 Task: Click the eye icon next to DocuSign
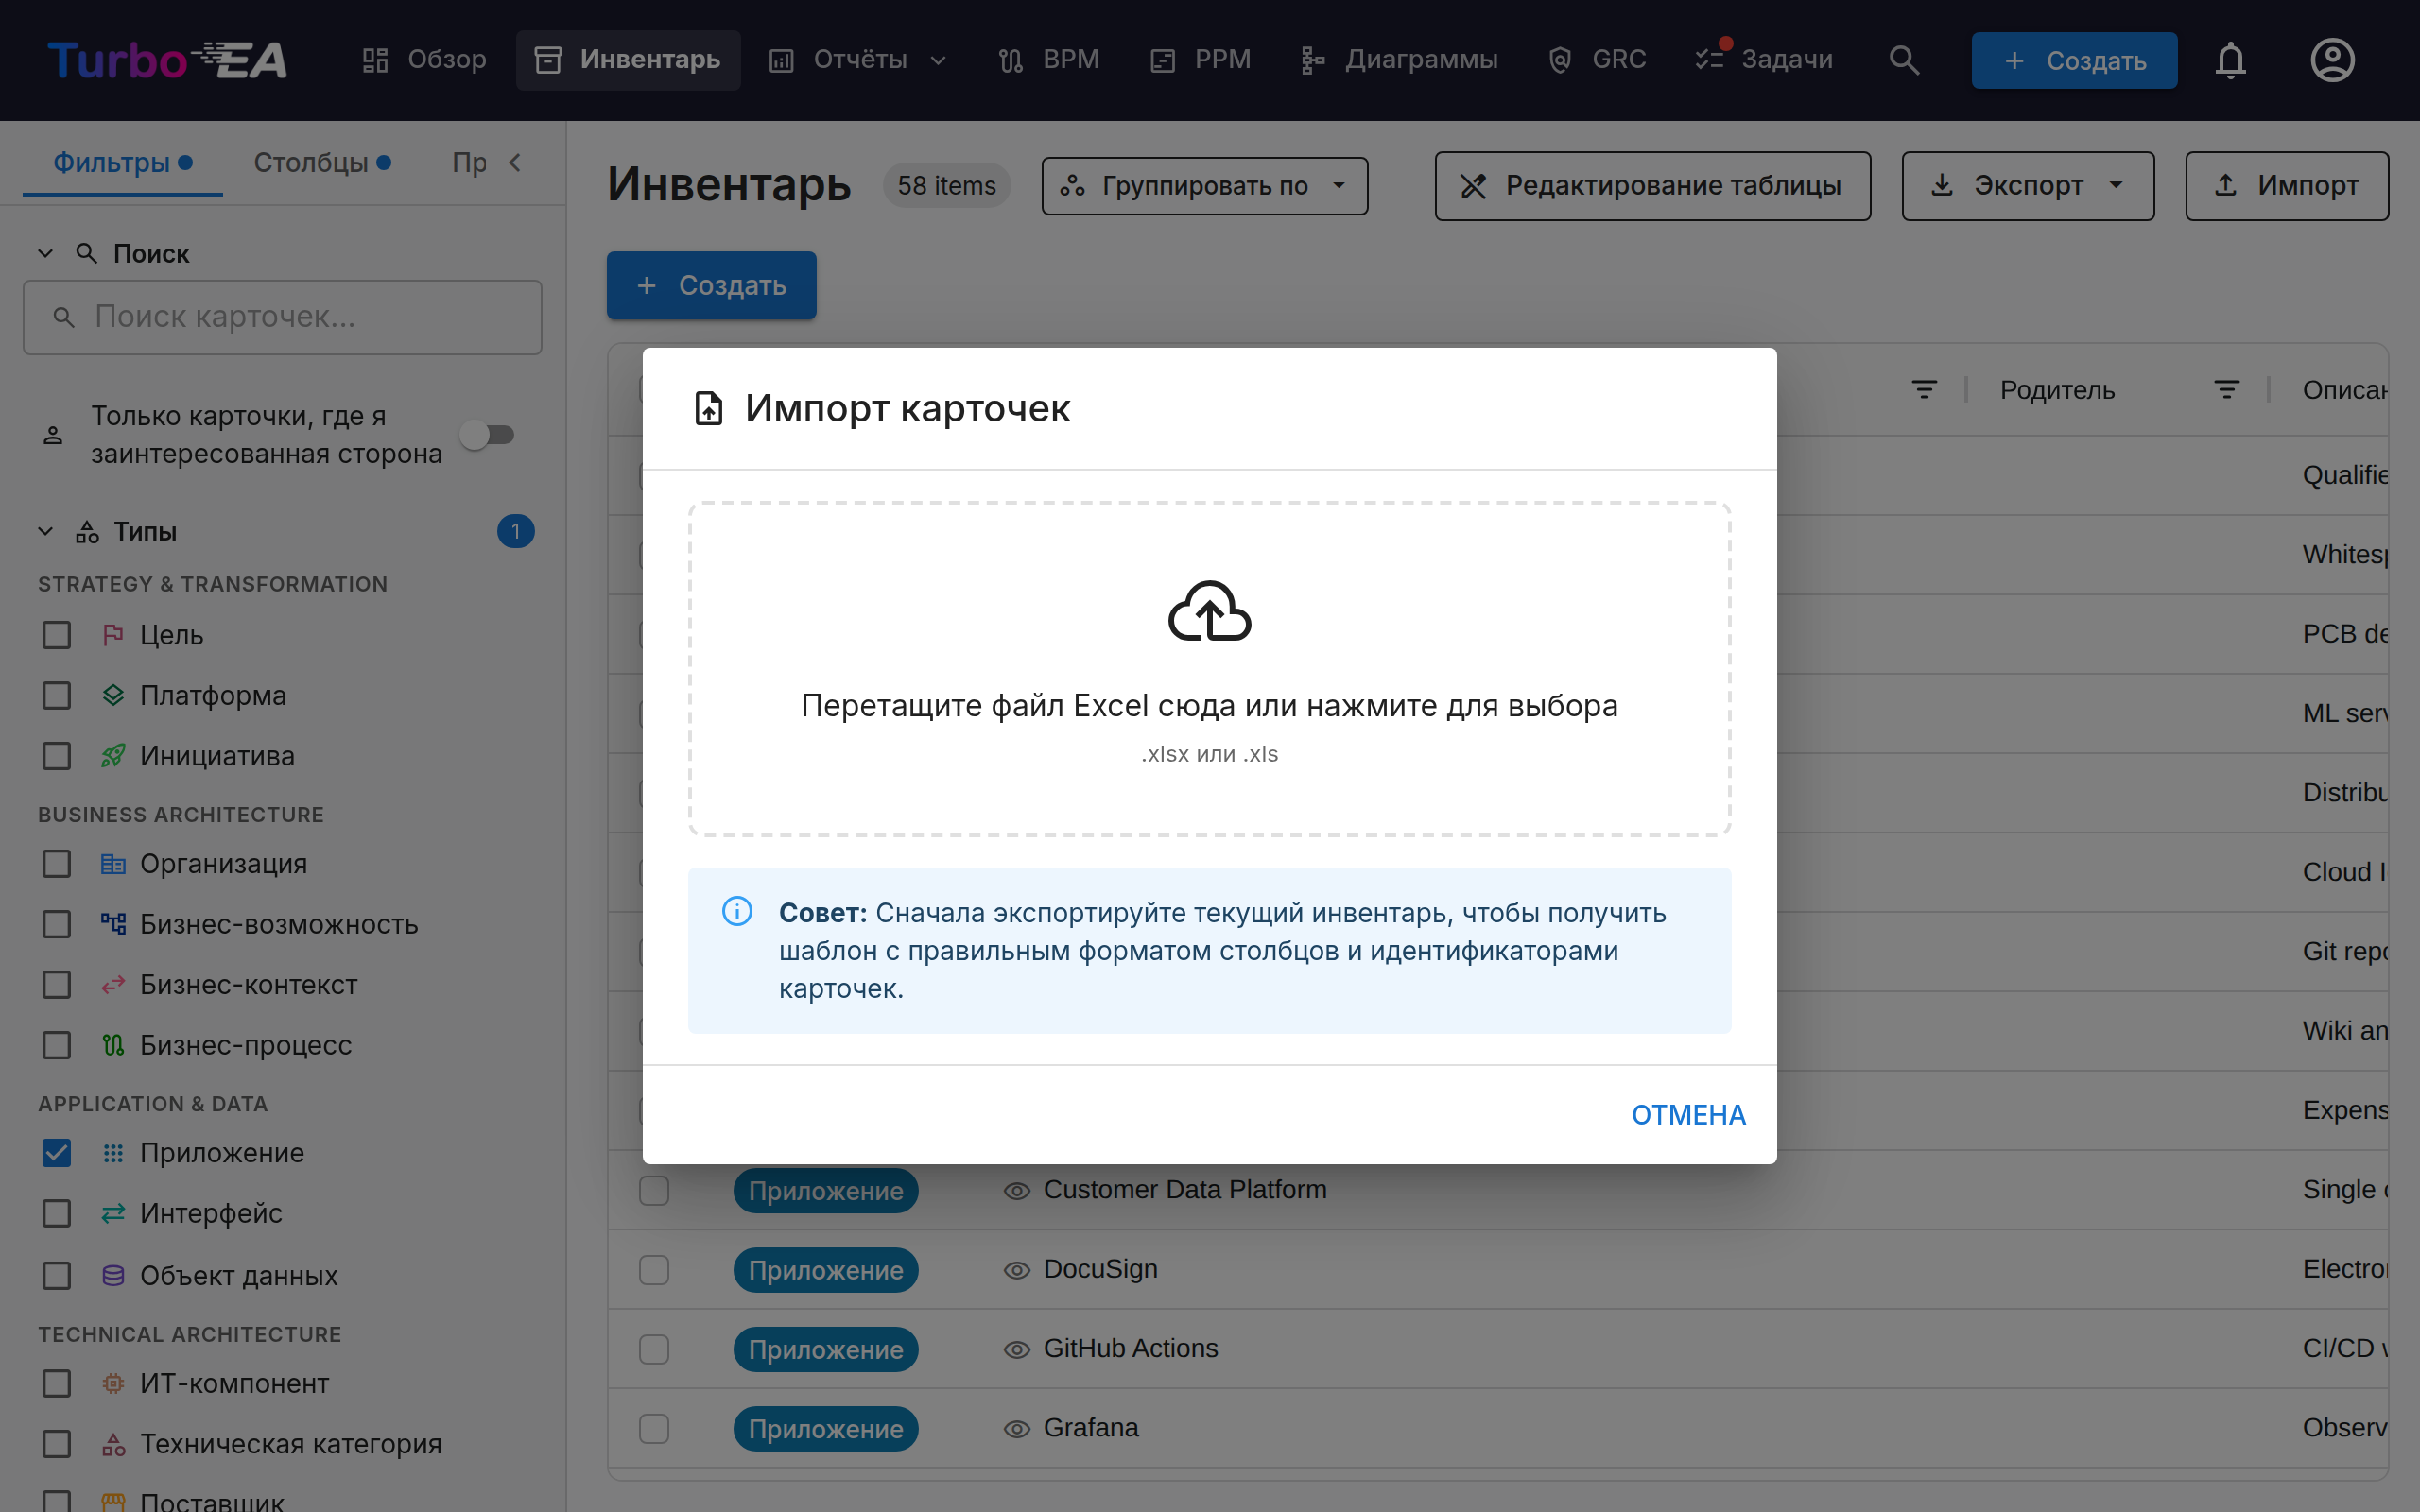[1017, 1270]
